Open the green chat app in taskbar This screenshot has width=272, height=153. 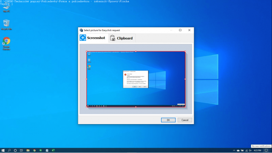[41, 150]
